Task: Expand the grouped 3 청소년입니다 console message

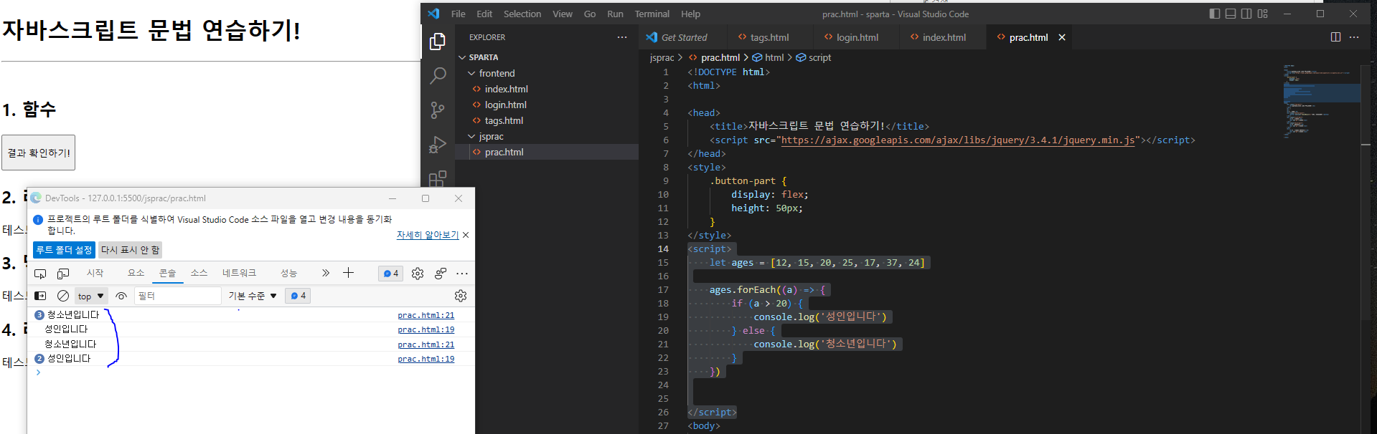Action: pyautogui.click(x=39, y=314)
